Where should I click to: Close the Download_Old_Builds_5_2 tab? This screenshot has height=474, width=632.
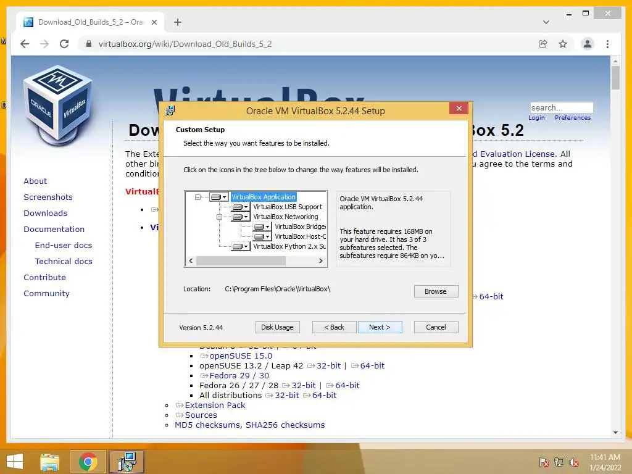click(154, 22)
